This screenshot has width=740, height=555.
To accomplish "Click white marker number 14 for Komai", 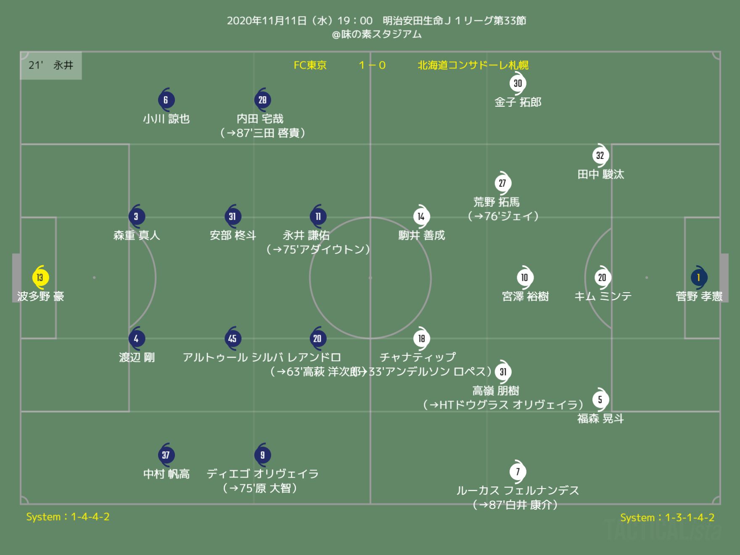I will click(421, 217).
